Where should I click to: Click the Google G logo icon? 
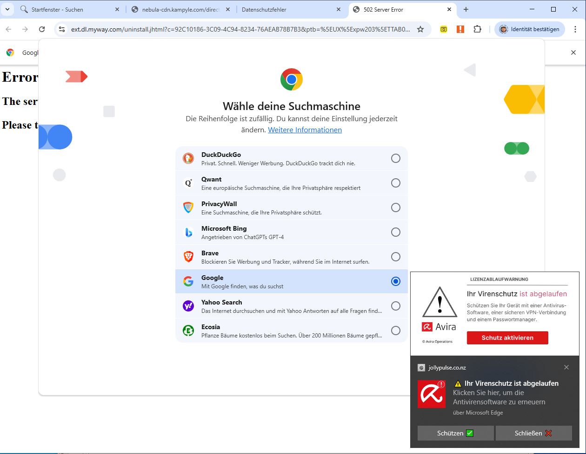coord(188,281)
